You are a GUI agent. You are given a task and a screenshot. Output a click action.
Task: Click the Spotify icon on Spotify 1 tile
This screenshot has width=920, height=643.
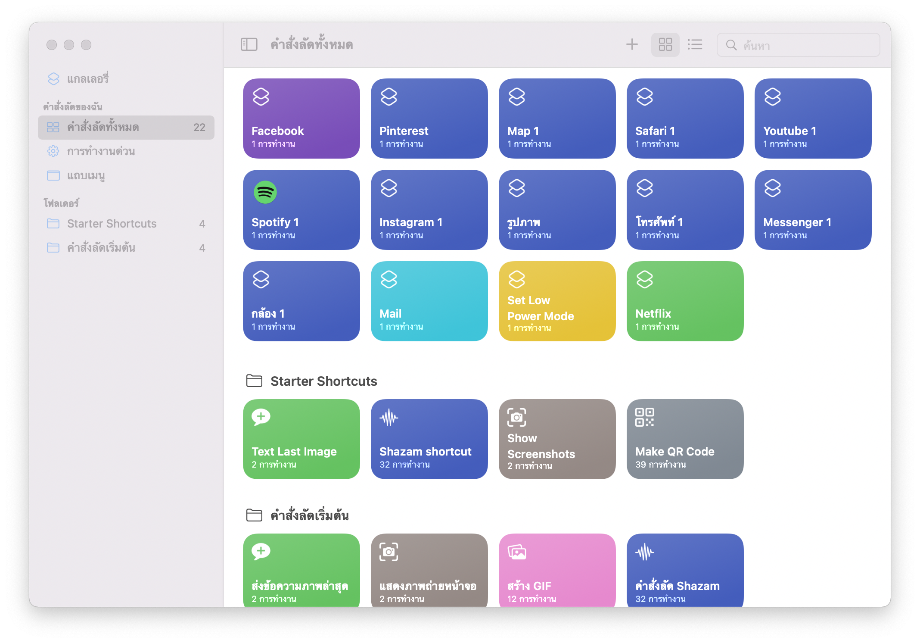click(x=265, y=192)
